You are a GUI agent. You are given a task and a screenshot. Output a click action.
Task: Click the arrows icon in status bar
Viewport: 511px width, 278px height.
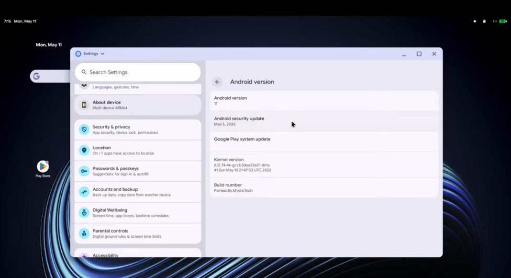[495, 21]
